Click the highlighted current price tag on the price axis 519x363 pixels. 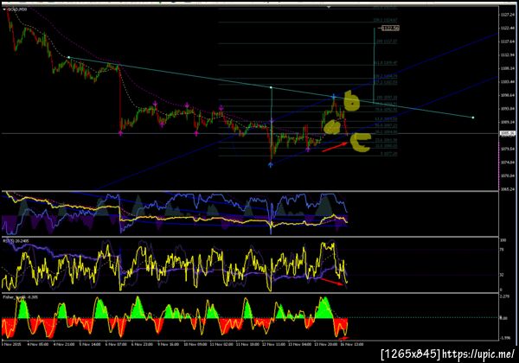(508, 133)
